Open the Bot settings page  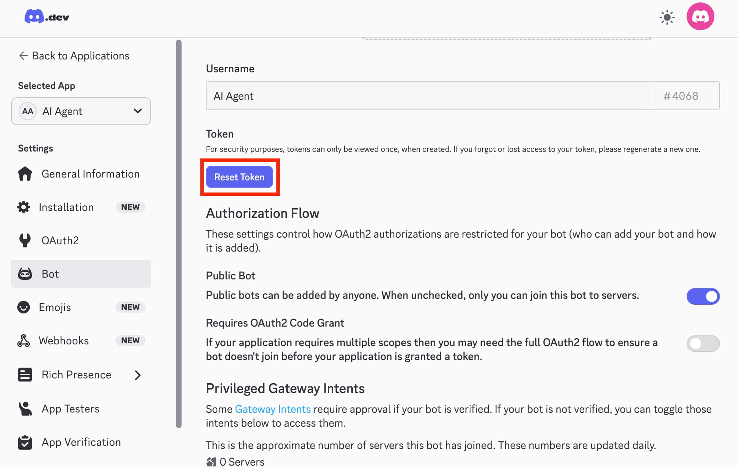click(81, 274)
